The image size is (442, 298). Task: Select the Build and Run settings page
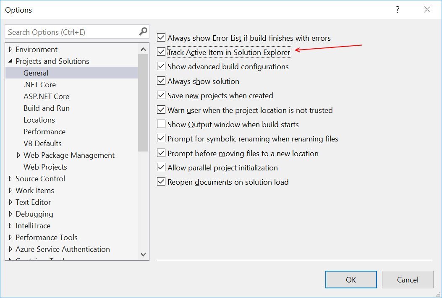[x=46, y=108]
